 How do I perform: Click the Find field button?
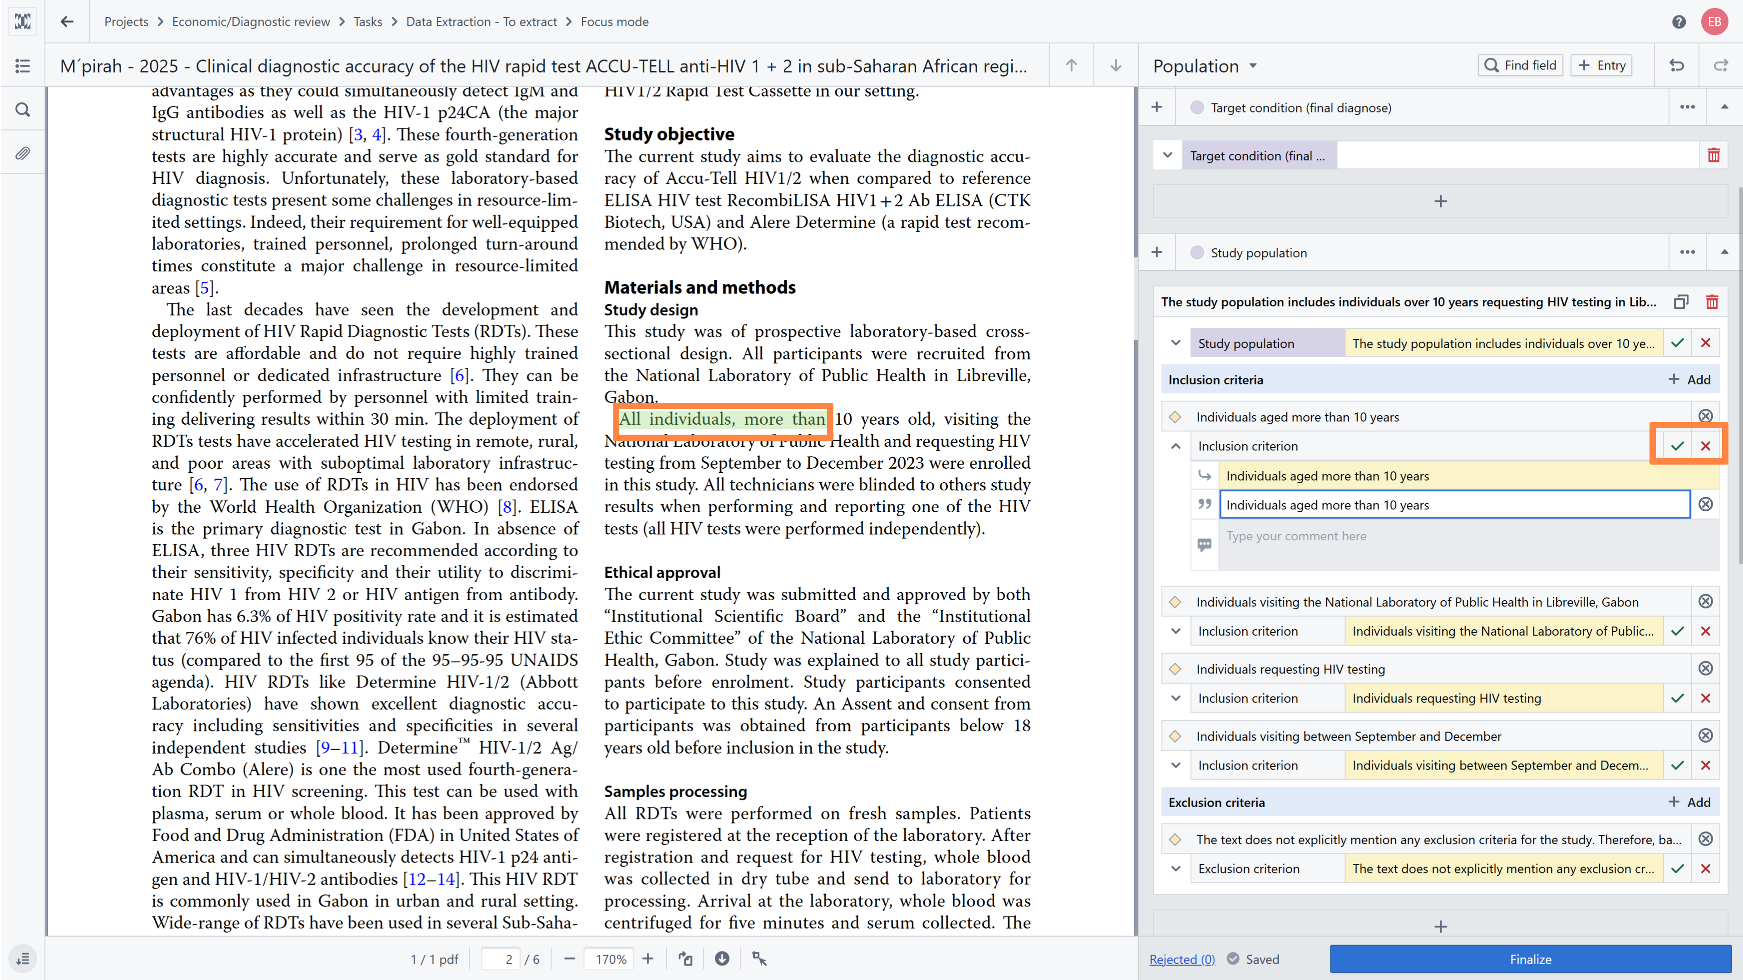tap(1521, 65)
